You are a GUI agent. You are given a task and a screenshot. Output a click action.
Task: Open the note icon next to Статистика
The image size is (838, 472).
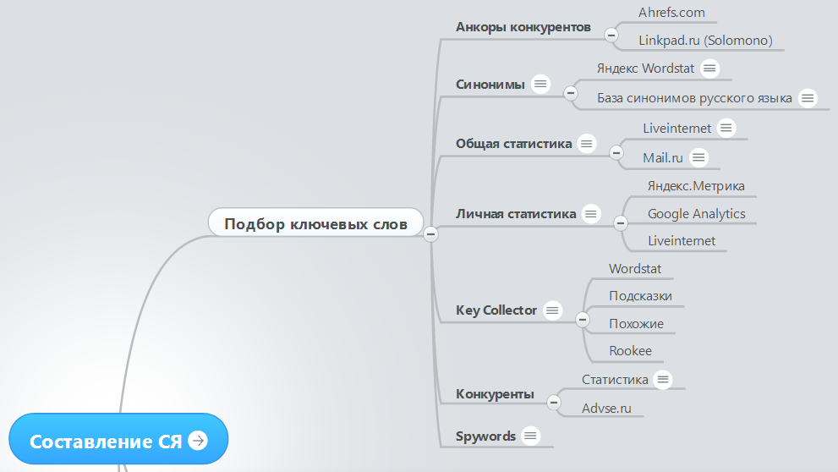tap(663, 380)
